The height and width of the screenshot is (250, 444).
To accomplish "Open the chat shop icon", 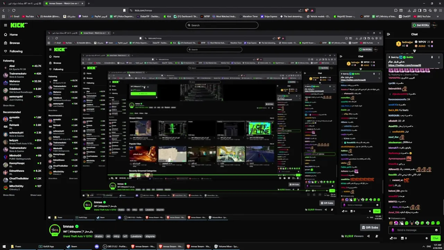I will [403, 238].
